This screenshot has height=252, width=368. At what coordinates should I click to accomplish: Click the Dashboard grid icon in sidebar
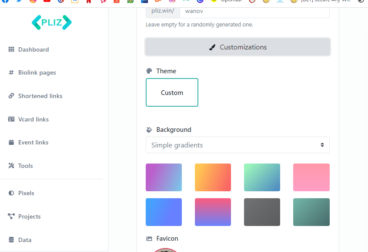coord(11,49)
